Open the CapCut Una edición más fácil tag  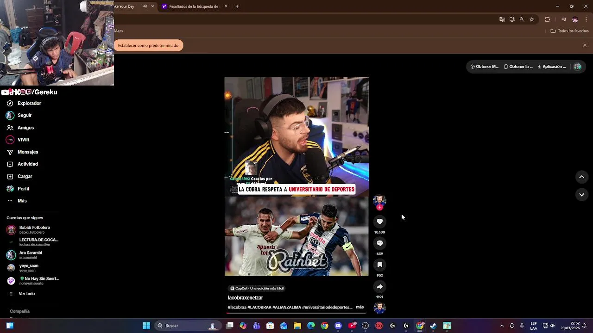pyautogui.click(x=257, y=288)
